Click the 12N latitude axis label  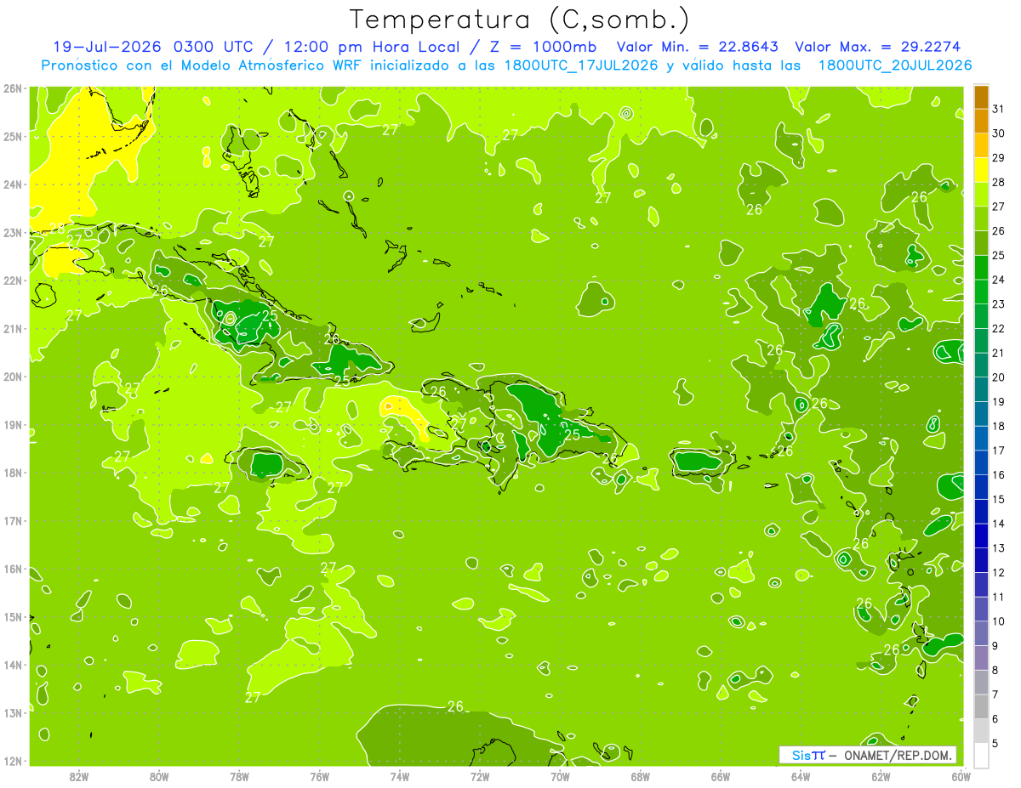[13, 761]
